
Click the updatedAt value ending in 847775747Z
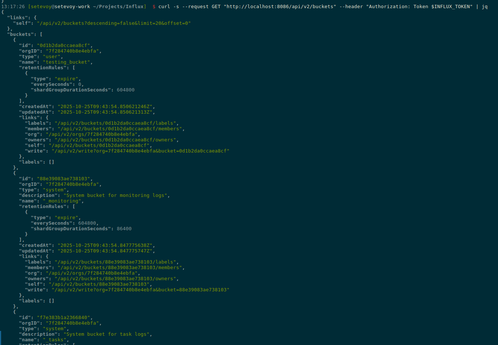(106, 251)
